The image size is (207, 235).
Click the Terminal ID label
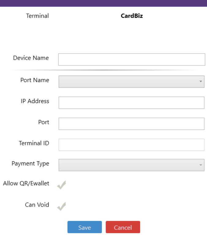click(34, 143)
